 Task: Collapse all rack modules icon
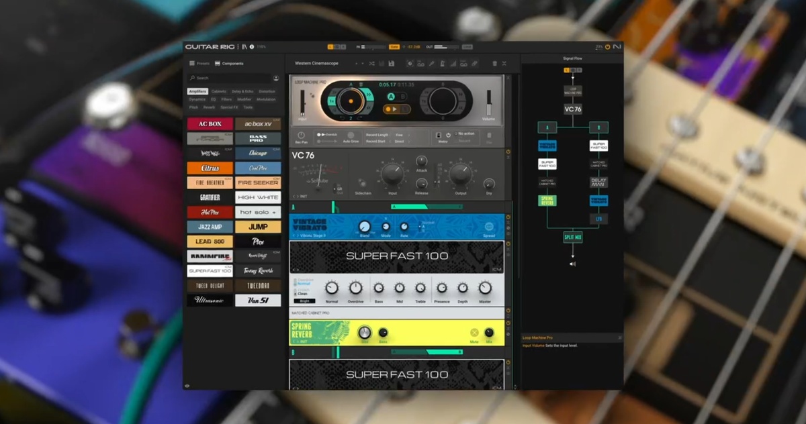(504, 63)
